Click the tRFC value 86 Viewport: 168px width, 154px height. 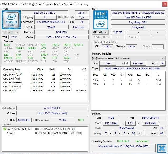pyautogui.click(x=162, y=133)
